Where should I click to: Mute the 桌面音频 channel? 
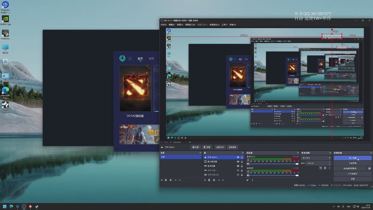pos(248,175)
